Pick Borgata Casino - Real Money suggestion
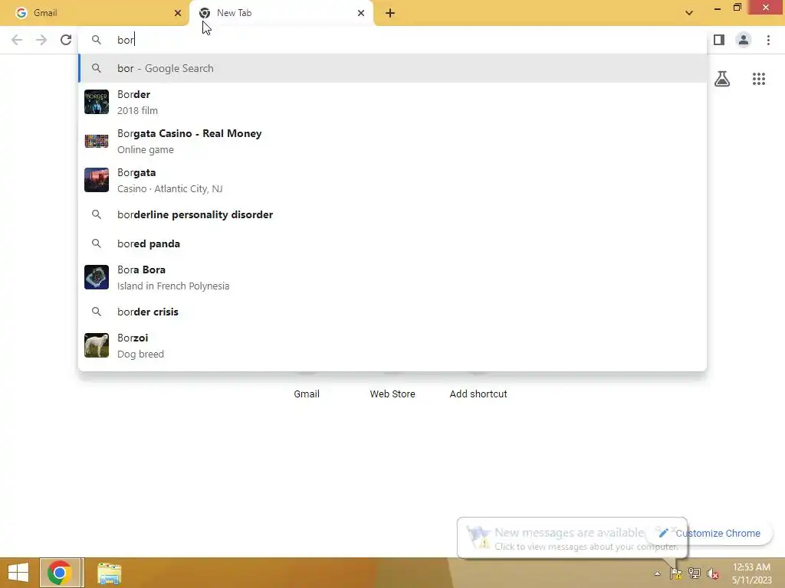Screen dimensions: 785x588 click(x=393, y=141)
